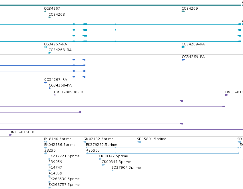Select the EK217721.5prime EST label
The width and height of the screenshot is (243, 189).
[x=64, y=156]
